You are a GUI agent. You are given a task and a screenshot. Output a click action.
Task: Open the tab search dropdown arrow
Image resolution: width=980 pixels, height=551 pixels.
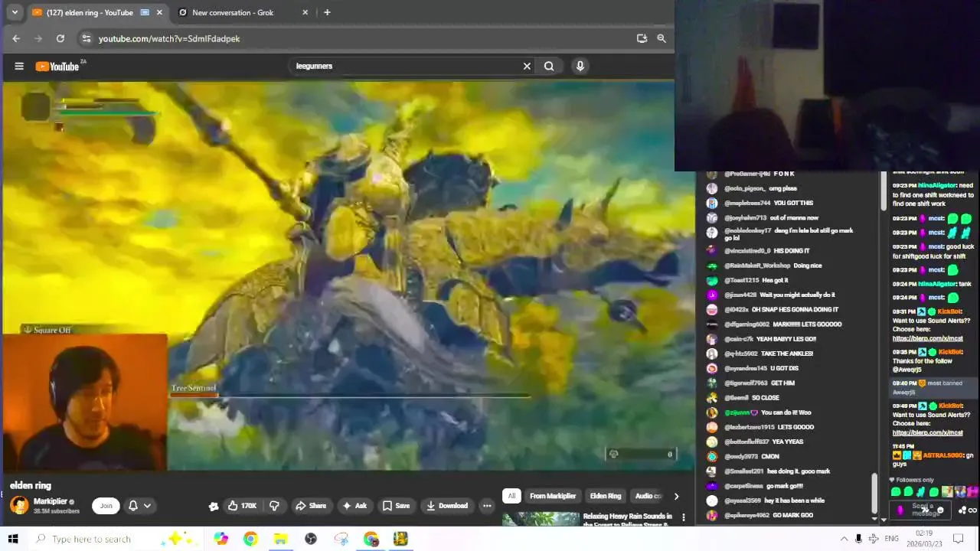click(14, 12)
